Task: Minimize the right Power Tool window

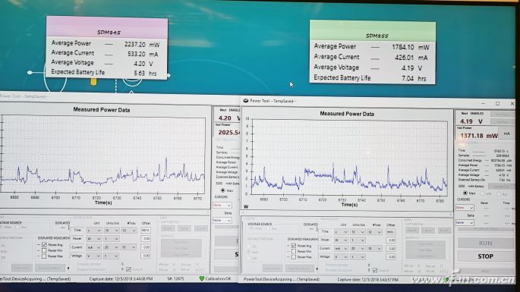Action: coord(483,104)
